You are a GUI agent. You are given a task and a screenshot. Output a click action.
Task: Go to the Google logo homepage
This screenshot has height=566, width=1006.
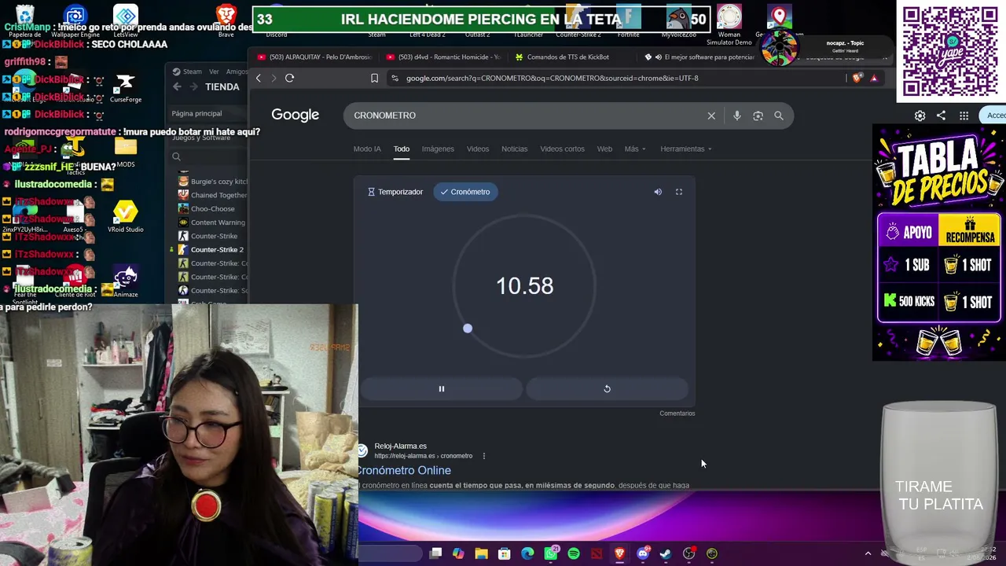pos(296,115)
